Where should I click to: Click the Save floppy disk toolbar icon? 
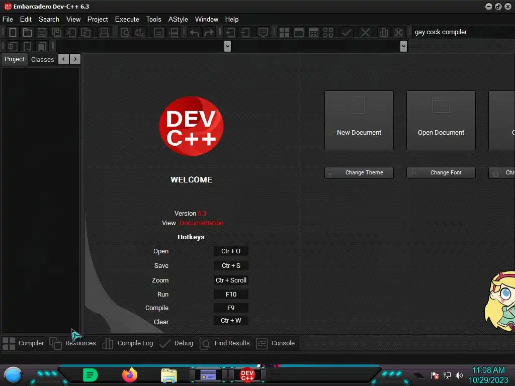point(42,32)
